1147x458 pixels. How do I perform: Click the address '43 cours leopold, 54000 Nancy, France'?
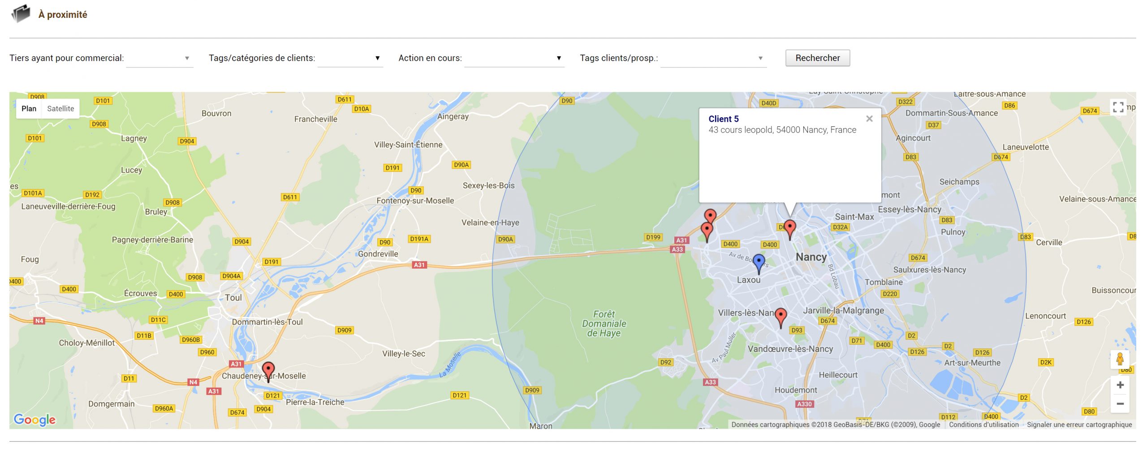pyautogui.click(x=782, y=130)
